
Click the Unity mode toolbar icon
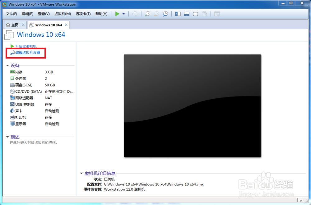pos(204,14)
